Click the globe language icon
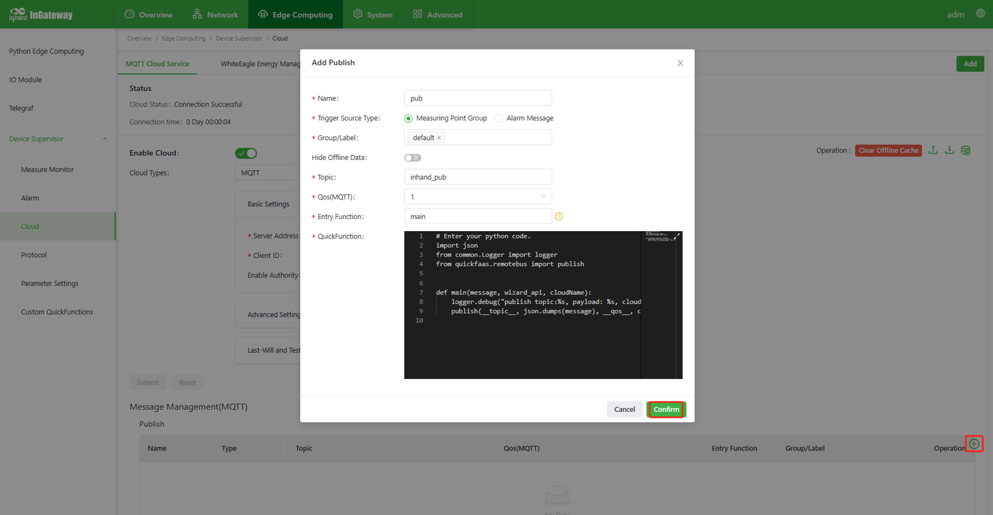The height and width of the screenshot is (515, 993). (x=980, y=14)
